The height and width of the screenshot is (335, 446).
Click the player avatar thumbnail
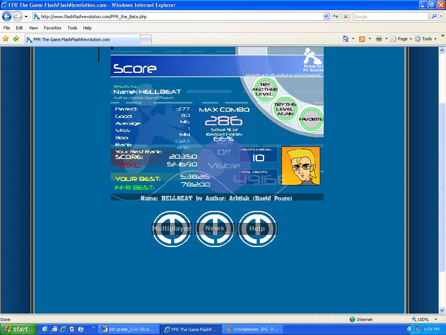(x=301, y=166)
